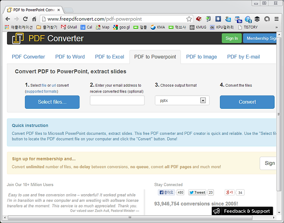The height and width of the screenshot is (223, 284).
Task: Open the translate extension icon
Action: [x=228, y=19]
